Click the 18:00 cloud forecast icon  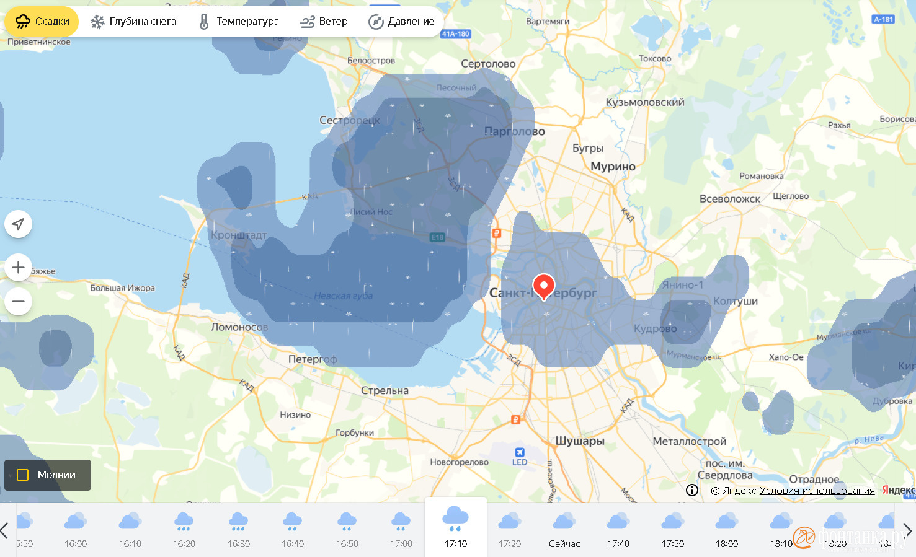pos(726,521)
